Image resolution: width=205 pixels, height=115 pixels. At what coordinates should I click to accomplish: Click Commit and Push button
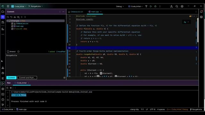click(x=27, y=78)
